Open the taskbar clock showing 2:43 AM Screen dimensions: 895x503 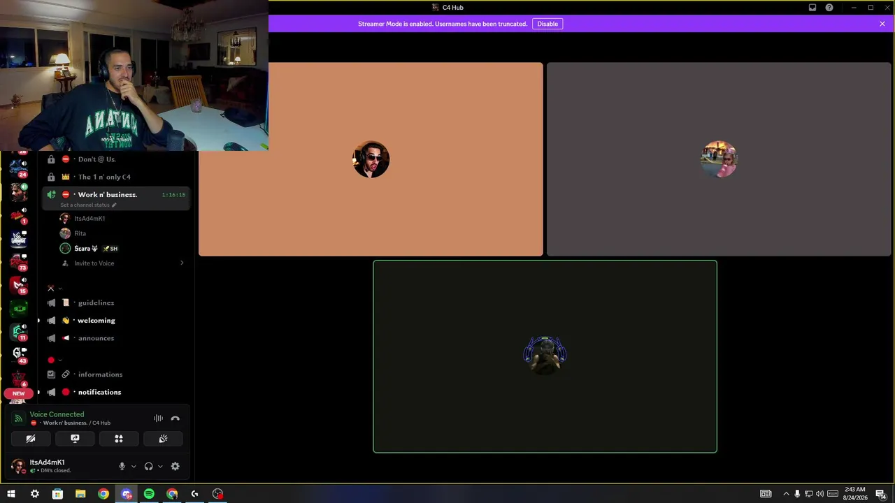[x=854, y=494]
